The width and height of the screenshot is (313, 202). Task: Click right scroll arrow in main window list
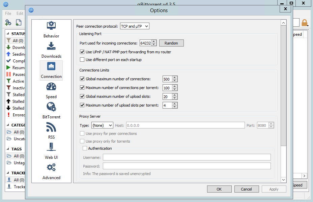[x=304, y=176]
